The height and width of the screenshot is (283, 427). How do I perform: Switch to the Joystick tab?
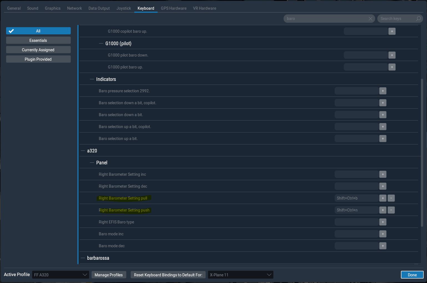(x=123, y=8)
